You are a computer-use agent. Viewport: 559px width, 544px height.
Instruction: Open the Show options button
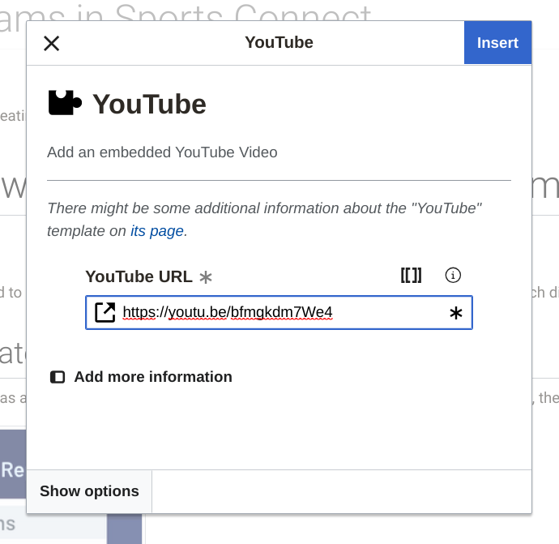point(89,491)
